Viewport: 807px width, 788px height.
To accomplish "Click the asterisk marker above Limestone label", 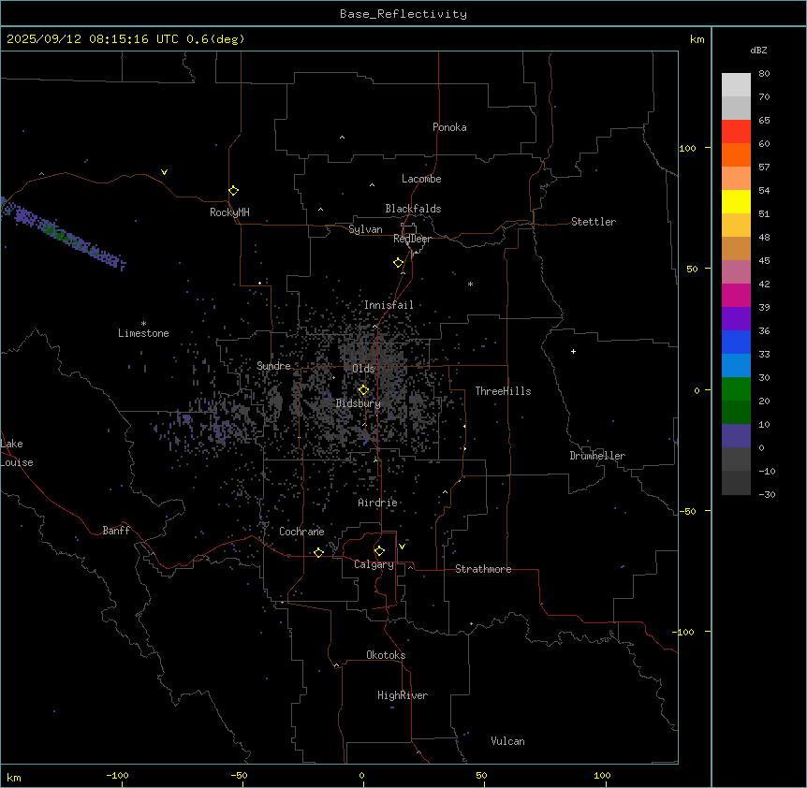I will pos(143,323).
